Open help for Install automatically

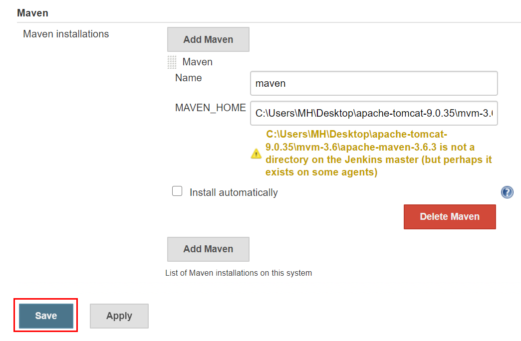507,192
